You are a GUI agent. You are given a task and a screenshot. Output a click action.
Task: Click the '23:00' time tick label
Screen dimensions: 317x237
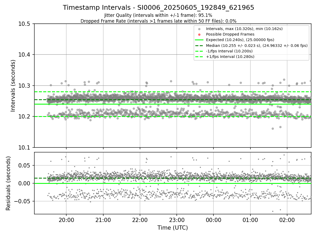[177, 220]
